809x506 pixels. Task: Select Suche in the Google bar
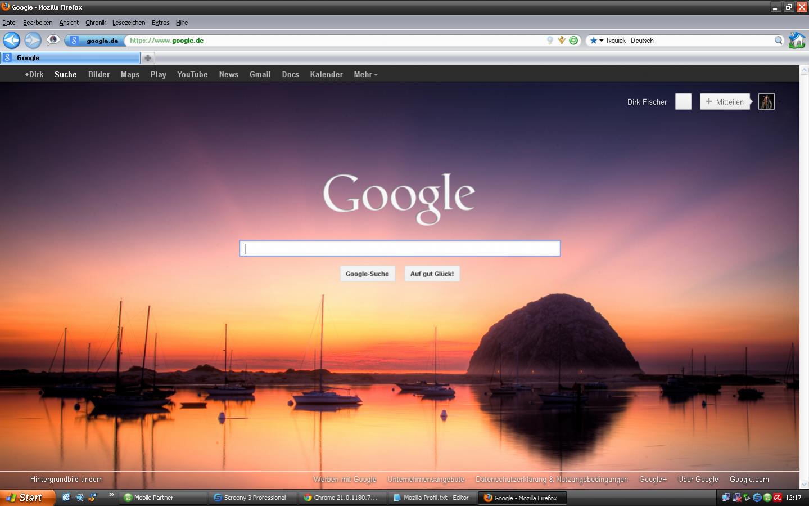click(x=66, y=74)
